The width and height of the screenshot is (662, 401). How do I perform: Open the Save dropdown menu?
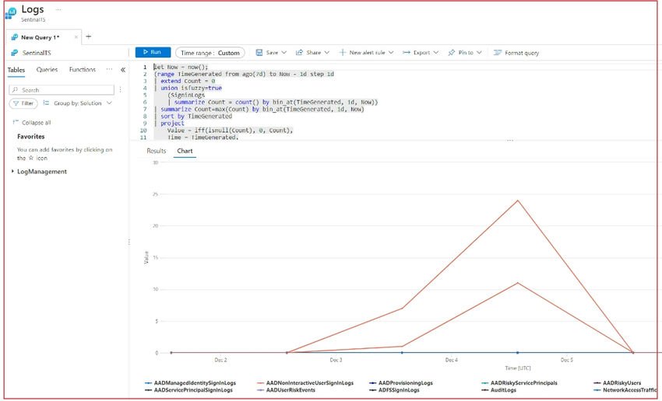[x=272, y=53]
